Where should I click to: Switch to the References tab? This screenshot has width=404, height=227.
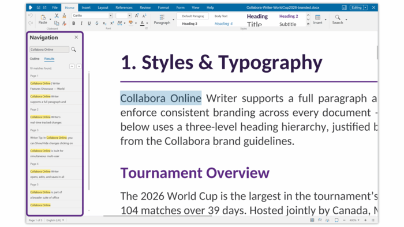pyautogui.click(x=124, y=7)
